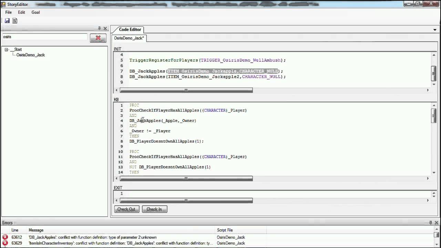This screenshot has width=441, height=248.
Task: Click the Check Out button
Action: coord(126,209)
